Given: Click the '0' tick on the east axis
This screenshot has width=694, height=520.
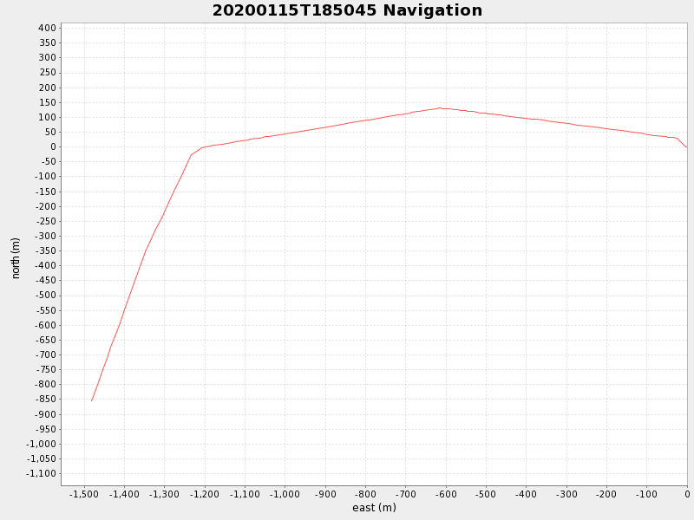Looking at the screenshot, I should (686, 494).
